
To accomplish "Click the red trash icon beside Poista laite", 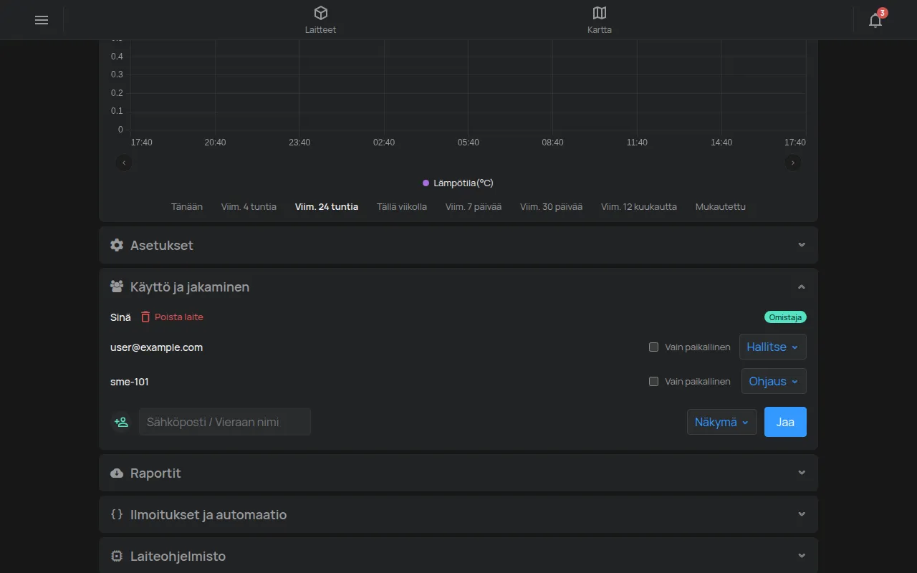I will click(x=145, y=317).
